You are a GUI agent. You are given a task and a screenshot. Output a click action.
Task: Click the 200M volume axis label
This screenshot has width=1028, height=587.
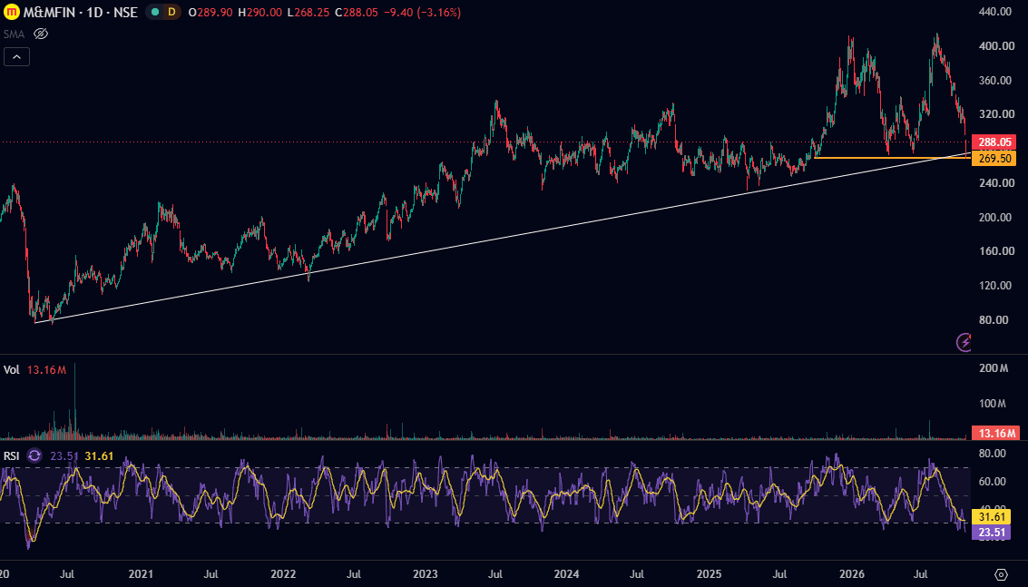coord(994,368)
